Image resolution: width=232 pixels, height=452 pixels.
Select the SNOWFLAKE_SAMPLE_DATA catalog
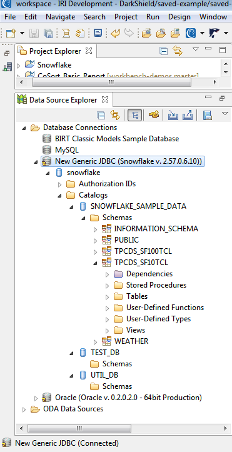coord(138,206)
